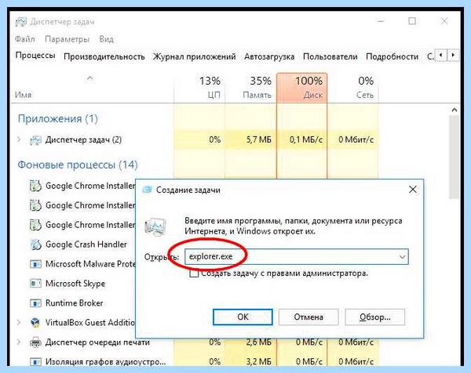
Task: Click the Microsoft Malware Protection process icon
Action: [x=35, y=264]
